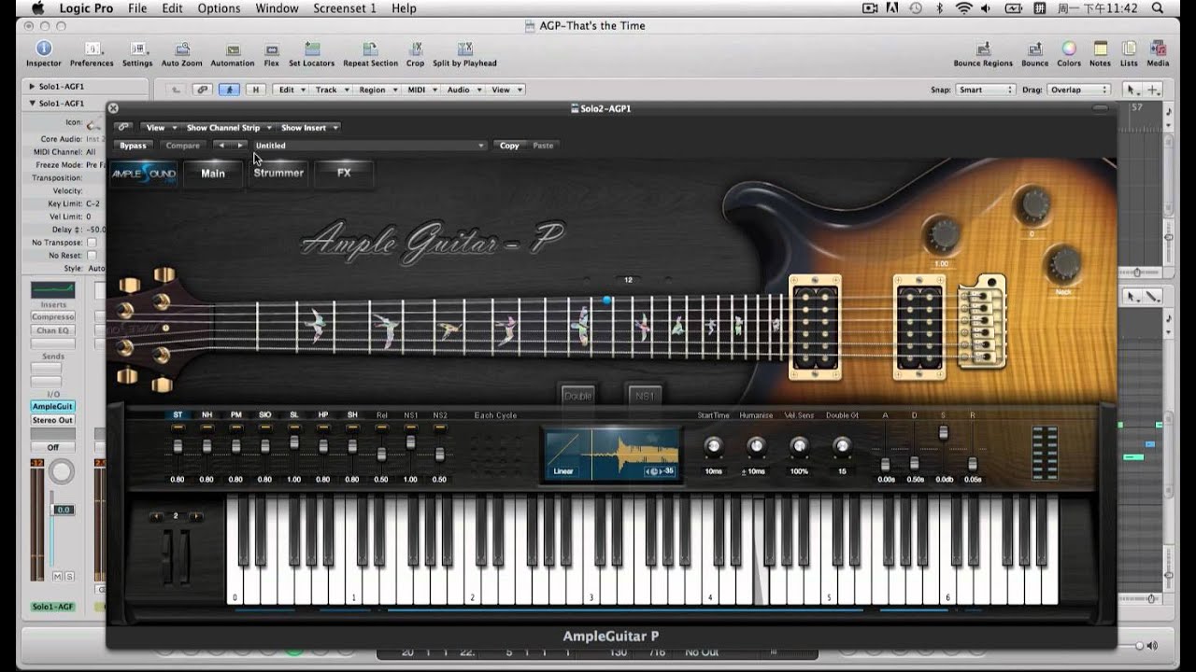This screenshot has width=1196, height=672.
Task: Toggle the No Transpose checkbox
Action: (92, 243)
